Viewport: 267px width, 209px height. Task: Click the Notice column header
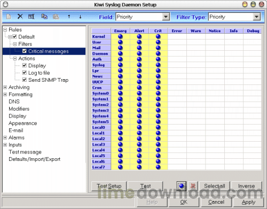[215, 31]
